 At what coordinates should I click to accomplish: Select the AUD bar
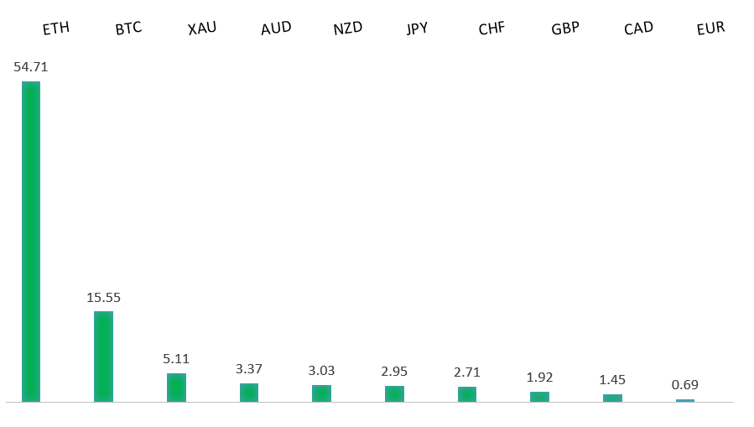(249, 393)
